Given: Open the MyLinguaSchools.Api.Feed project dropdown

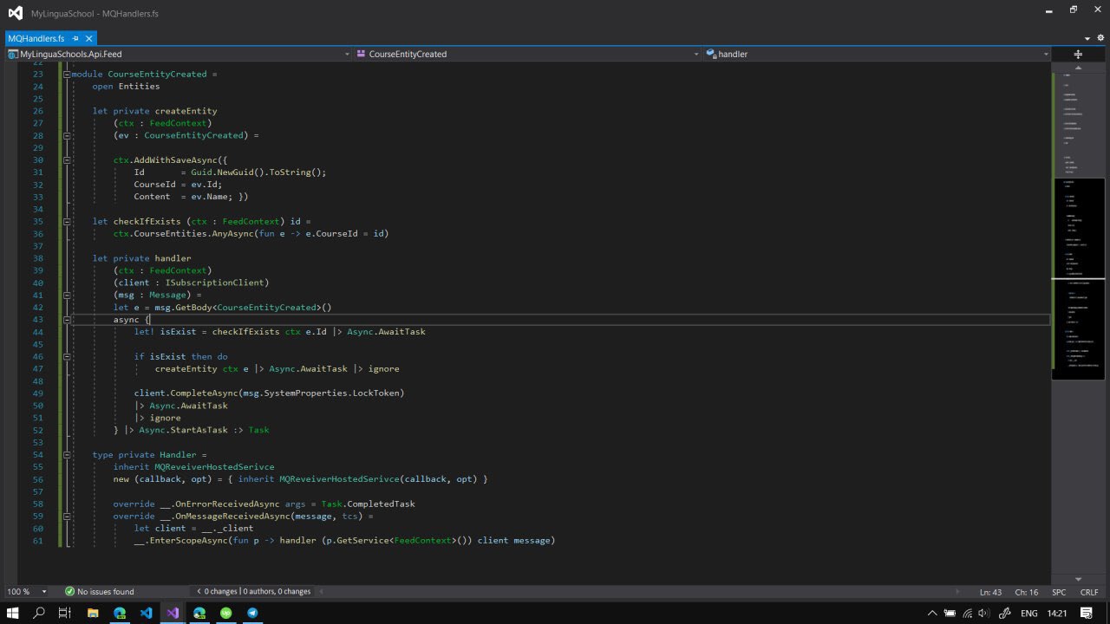Looking at the screenshot, I should 178,54.
